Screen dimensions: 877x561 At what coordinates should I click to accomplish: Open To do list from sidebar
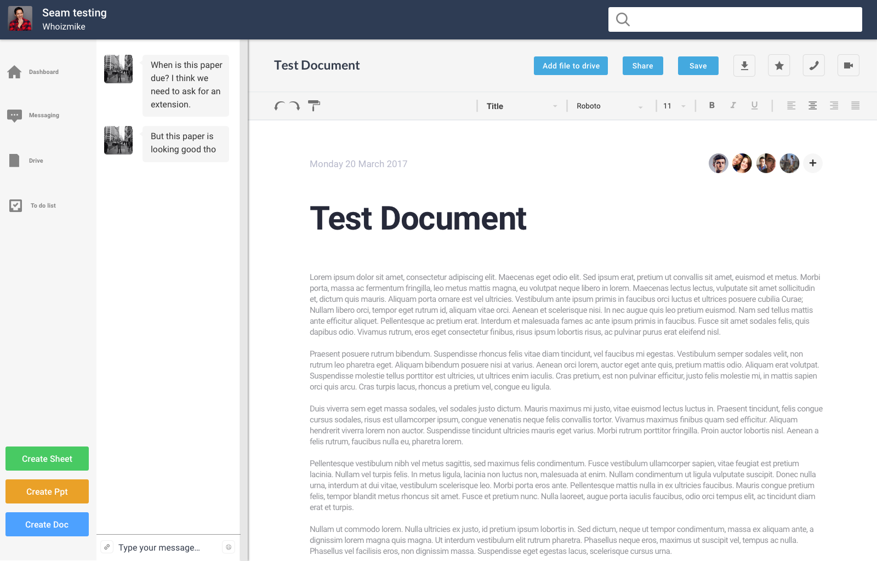point(32,205)
